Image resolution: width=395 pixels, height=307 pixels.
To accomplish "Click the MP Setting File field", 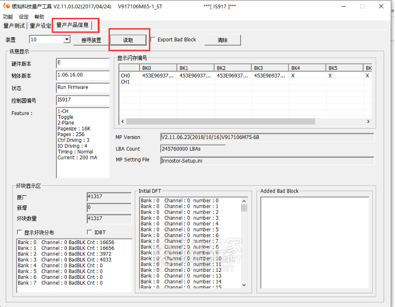I will 267,161.
